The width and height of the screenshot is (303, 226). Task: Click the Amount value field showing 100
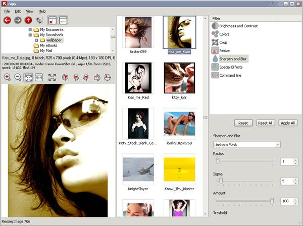pyautogui.click(x=287, y=201)
